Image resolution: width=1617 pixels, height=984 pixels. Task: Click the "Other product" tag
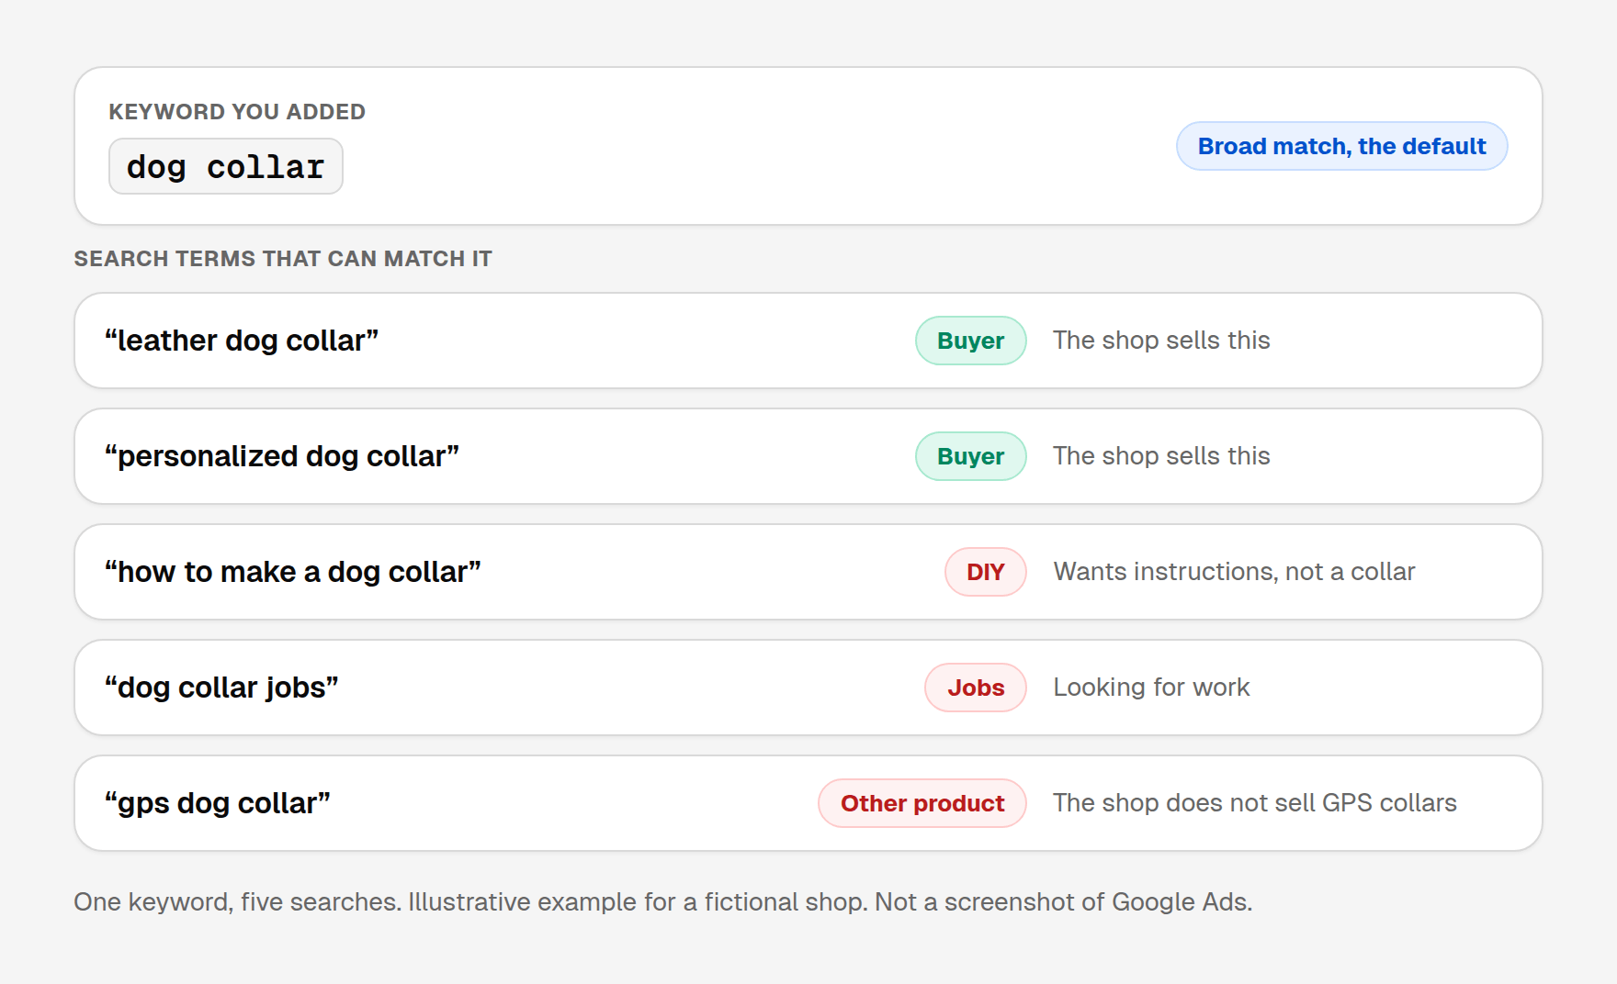coord(922,803)
